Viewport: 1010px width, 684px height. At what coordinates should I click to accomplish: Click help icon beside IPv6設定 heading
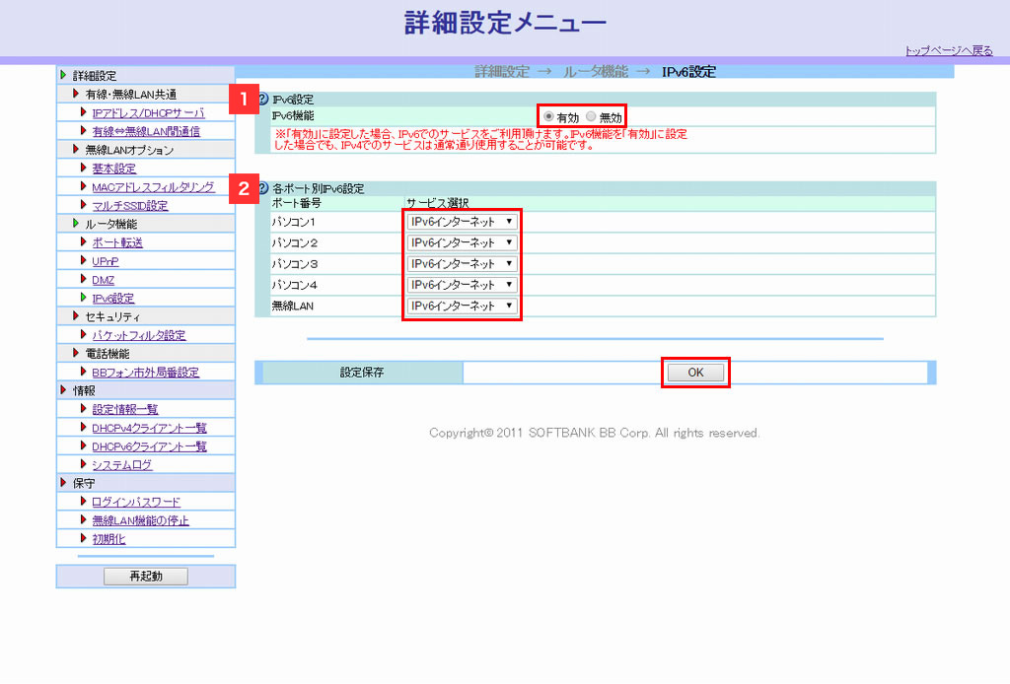pos(262,99)
